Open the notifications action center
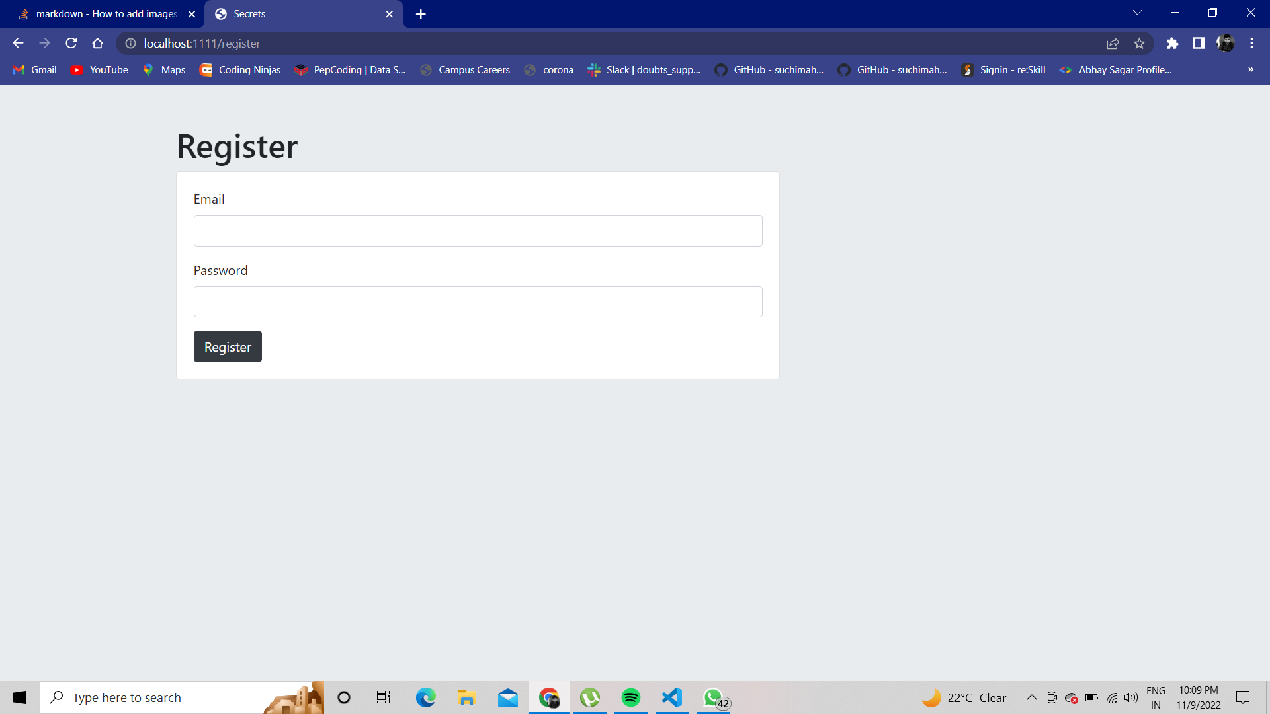 (x=1243, y=697)
